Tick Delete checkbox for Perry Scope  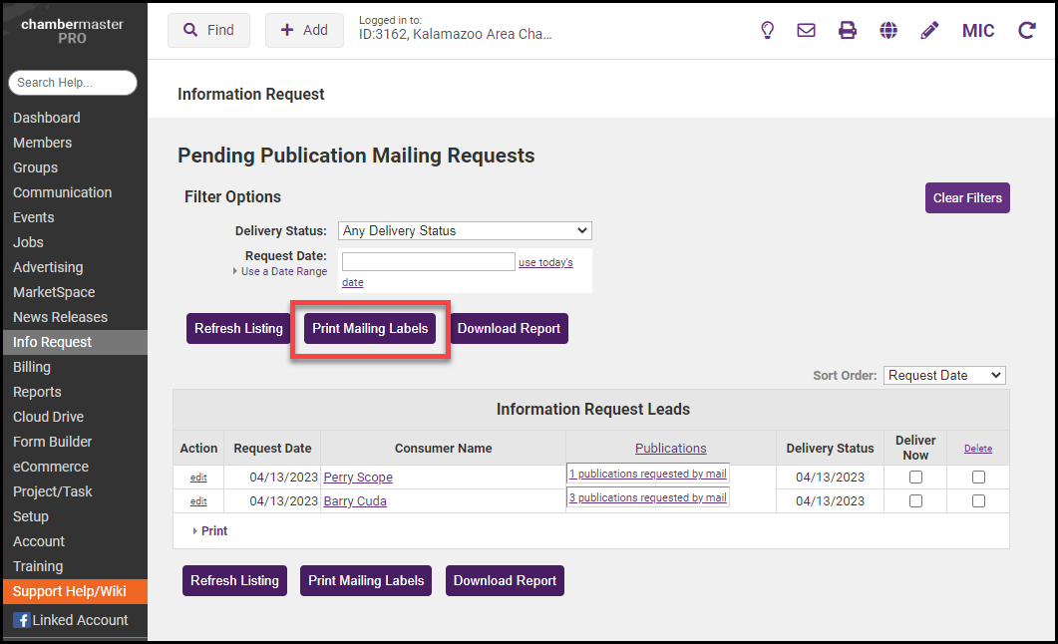click(978, 478)
